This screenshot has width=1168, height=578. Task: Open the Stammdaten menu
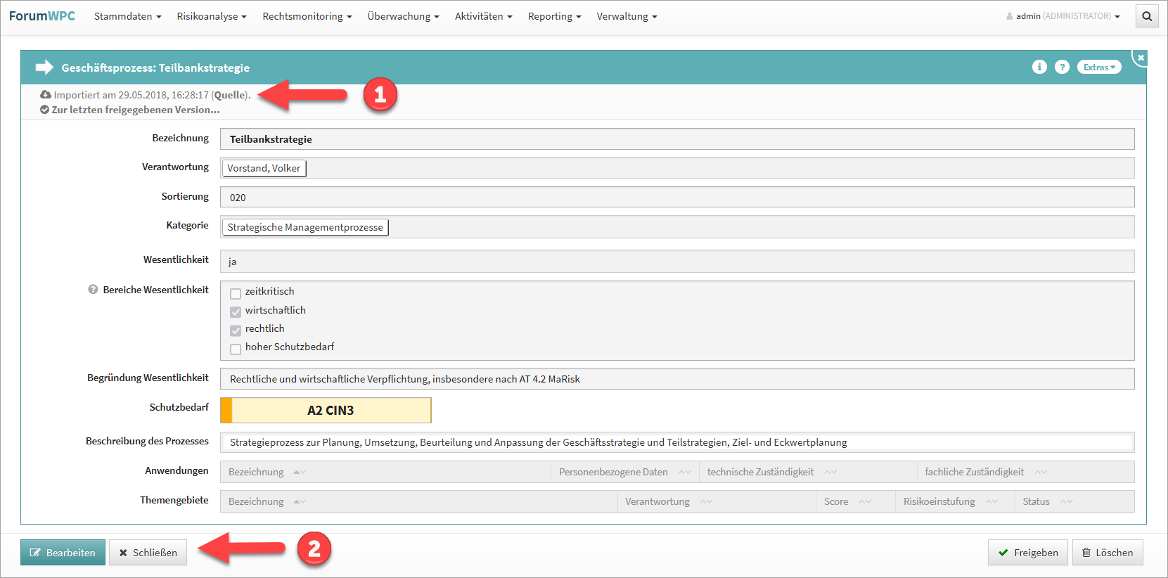pos(127,16)
